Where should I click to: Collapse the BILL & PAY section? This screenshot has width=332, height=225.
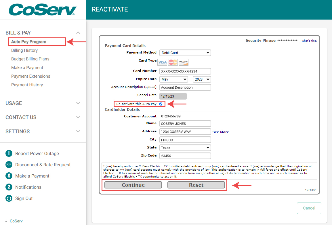[78, 33]
